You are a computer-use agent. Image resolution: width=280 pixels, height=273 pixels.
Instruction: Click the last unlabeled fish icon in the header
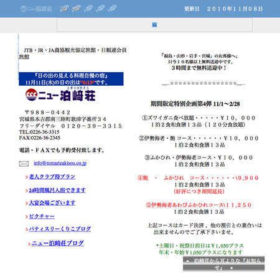(112, 9)
